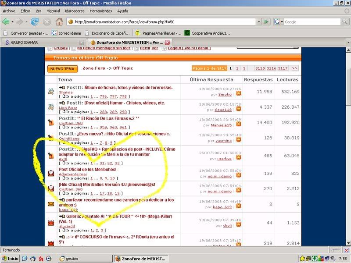Open the Historial menu
The height and width of the screenshot is (263, 351).
(53, 11)
